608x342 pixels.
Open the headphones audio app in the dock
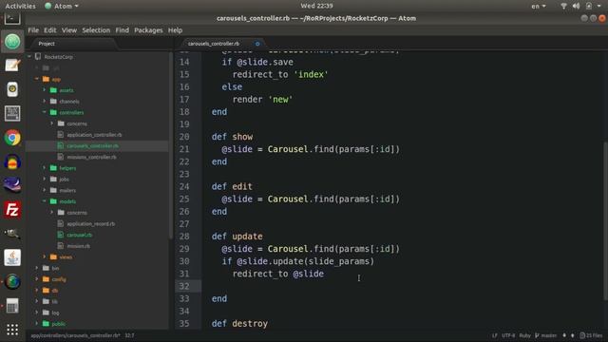pyautogui.click(x=12, y=161)
